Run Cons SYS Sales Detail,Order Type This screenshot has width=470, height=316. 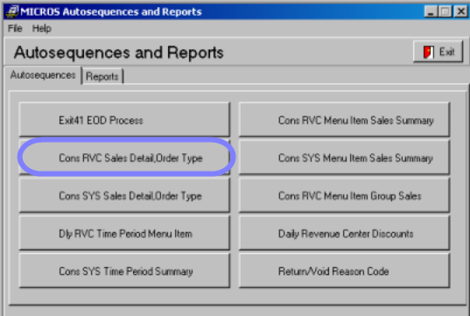coord(124,195)
